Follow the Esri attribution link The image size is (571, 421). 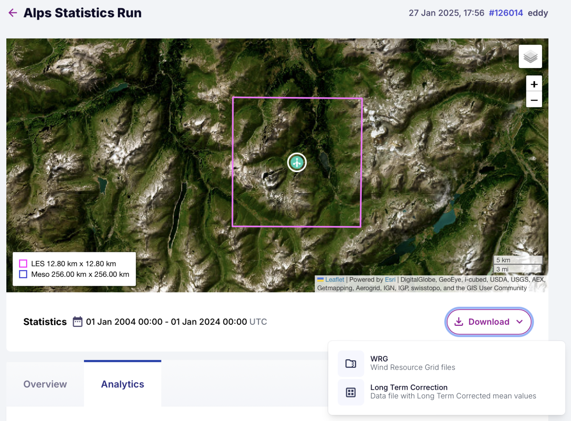[390, 279]
